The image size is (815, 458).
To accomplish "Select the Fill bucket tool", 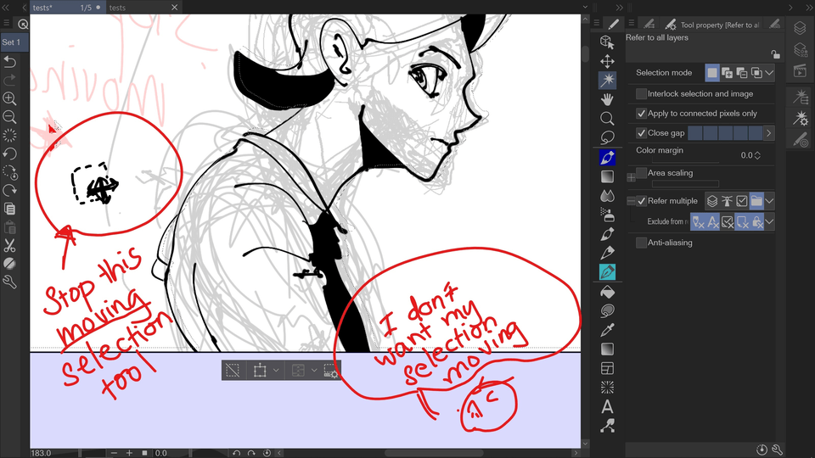I will [607, 292].
